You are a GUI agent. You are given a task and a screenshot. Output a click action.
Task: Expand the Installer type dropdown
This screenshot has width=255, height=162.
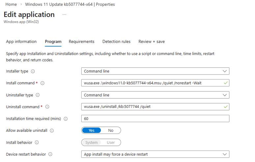(x=155, y=71)
